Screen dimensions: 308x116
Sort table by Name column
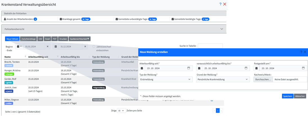[x=15, y=57]
